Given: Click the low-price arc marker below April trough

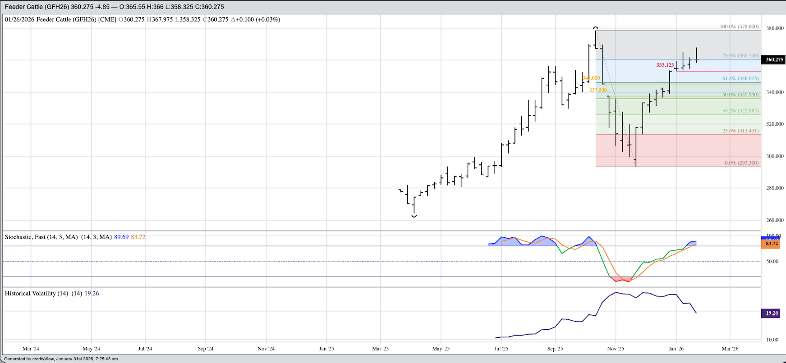Looking at the screenshot, I should [414, 216].
